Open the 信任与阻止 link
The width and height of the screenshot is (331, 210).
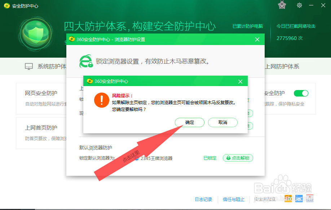(234, 200)
